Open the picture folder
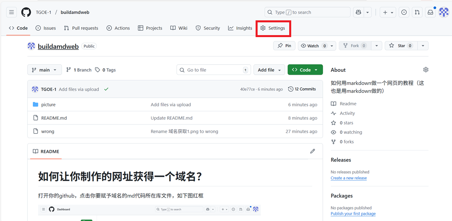 [x=48, y=105]
